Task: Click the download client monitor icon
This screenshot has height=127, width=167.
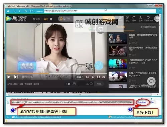Action: tap(148, 18)
